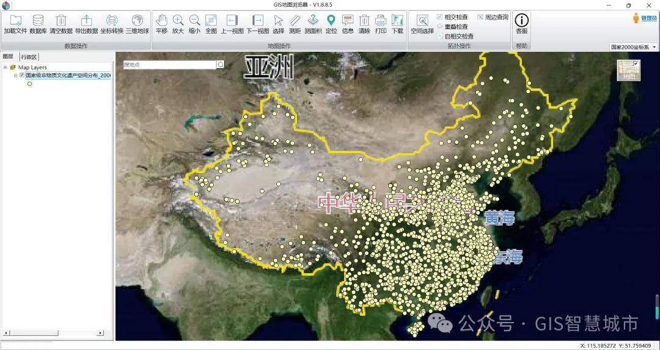Viewport: 660px width, 350px height.
Task: Switch to the 行政区 tab
Action: pyautogui.click(x=29, y=57)
